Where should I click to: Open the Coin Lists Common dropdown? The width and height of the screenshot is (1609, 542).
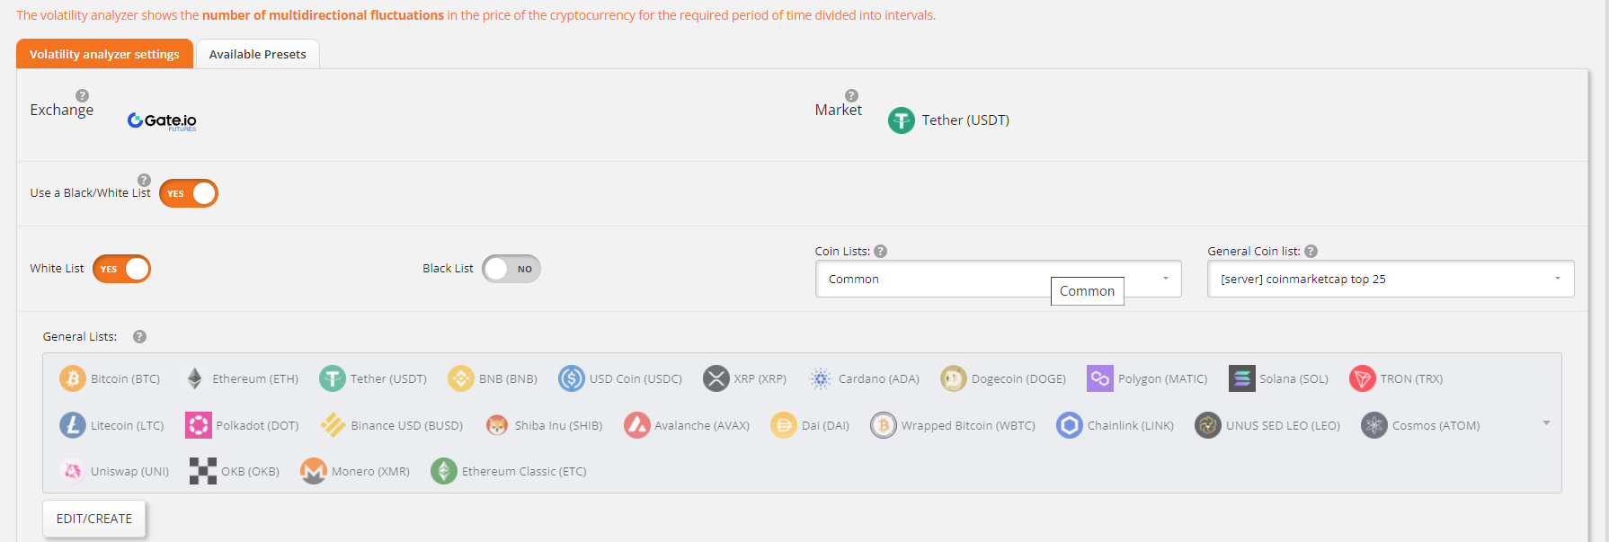pos(998,279)
